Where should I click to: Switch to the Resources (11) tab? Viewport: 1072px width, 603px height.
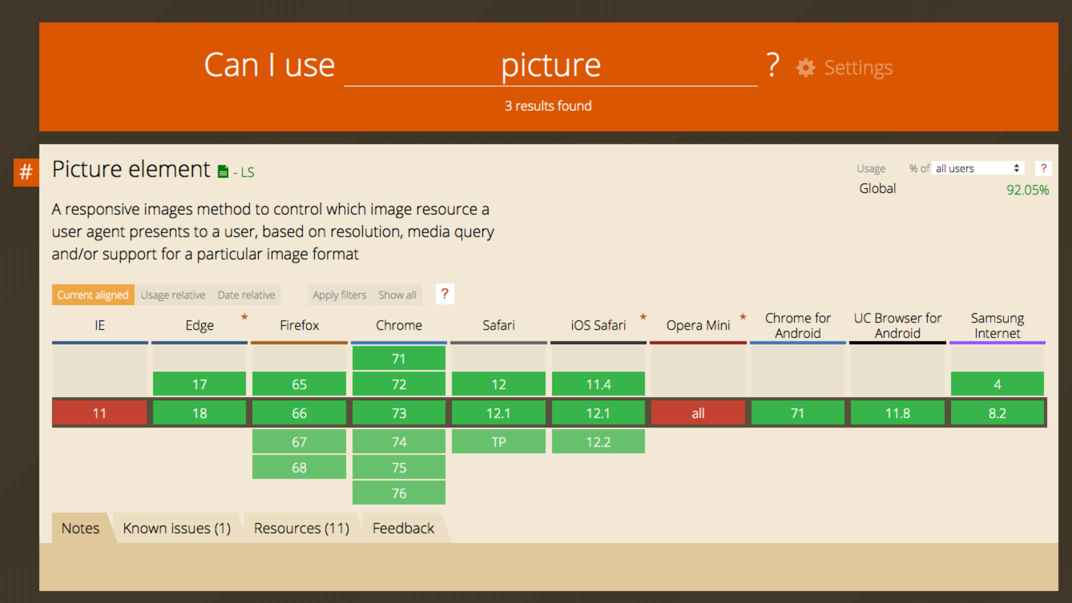(301, 528)
